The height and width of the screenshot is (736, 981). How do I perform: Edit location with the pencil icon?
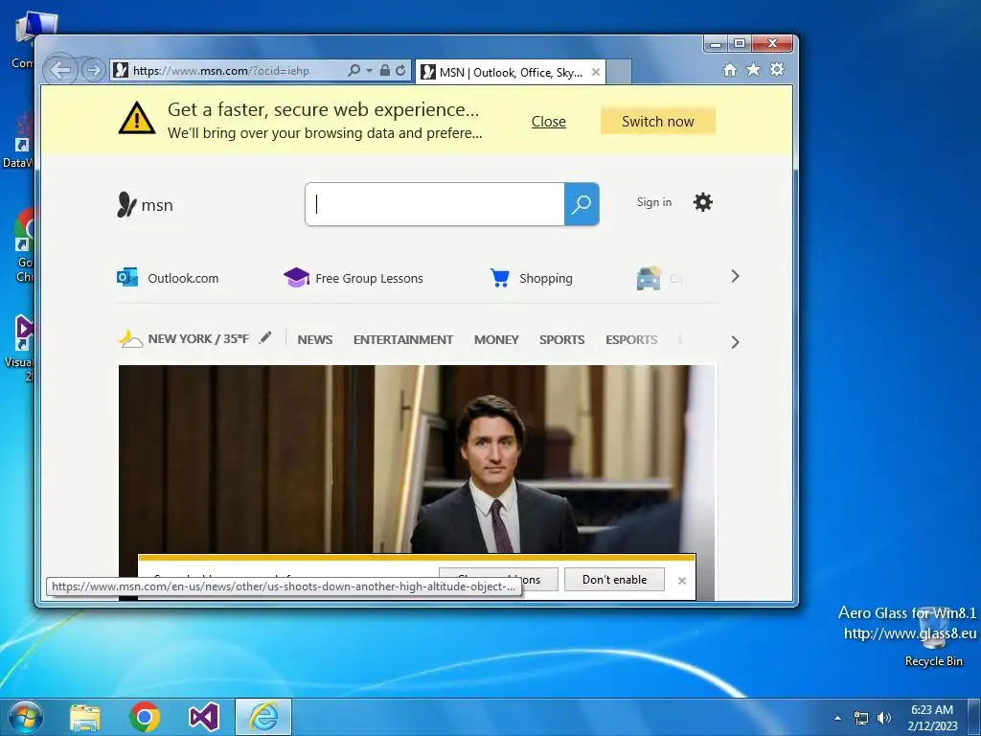[x=265, y=337]
